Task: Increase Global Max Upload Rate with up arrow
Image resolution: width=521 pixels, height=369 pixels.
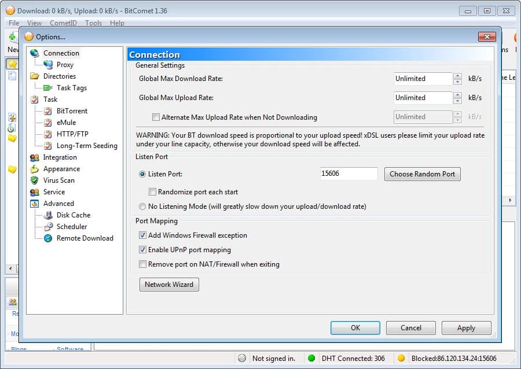Action: click(x=457, y=95)
